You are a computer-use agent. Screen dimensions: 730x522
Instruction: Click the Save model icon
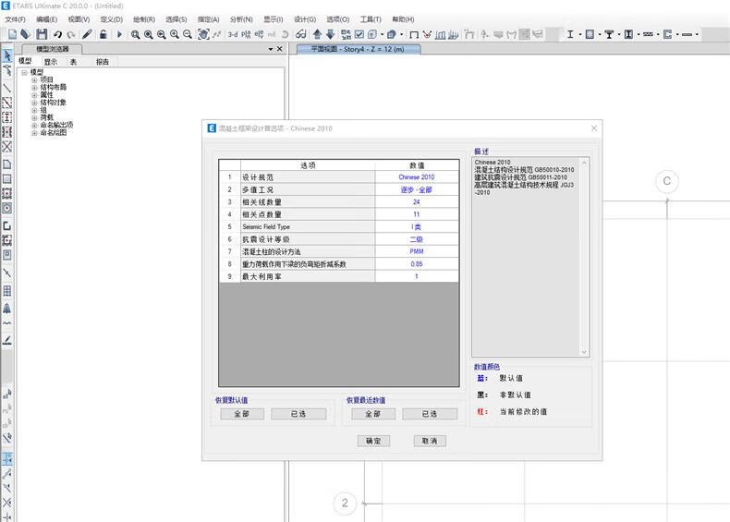pos(40,34)
